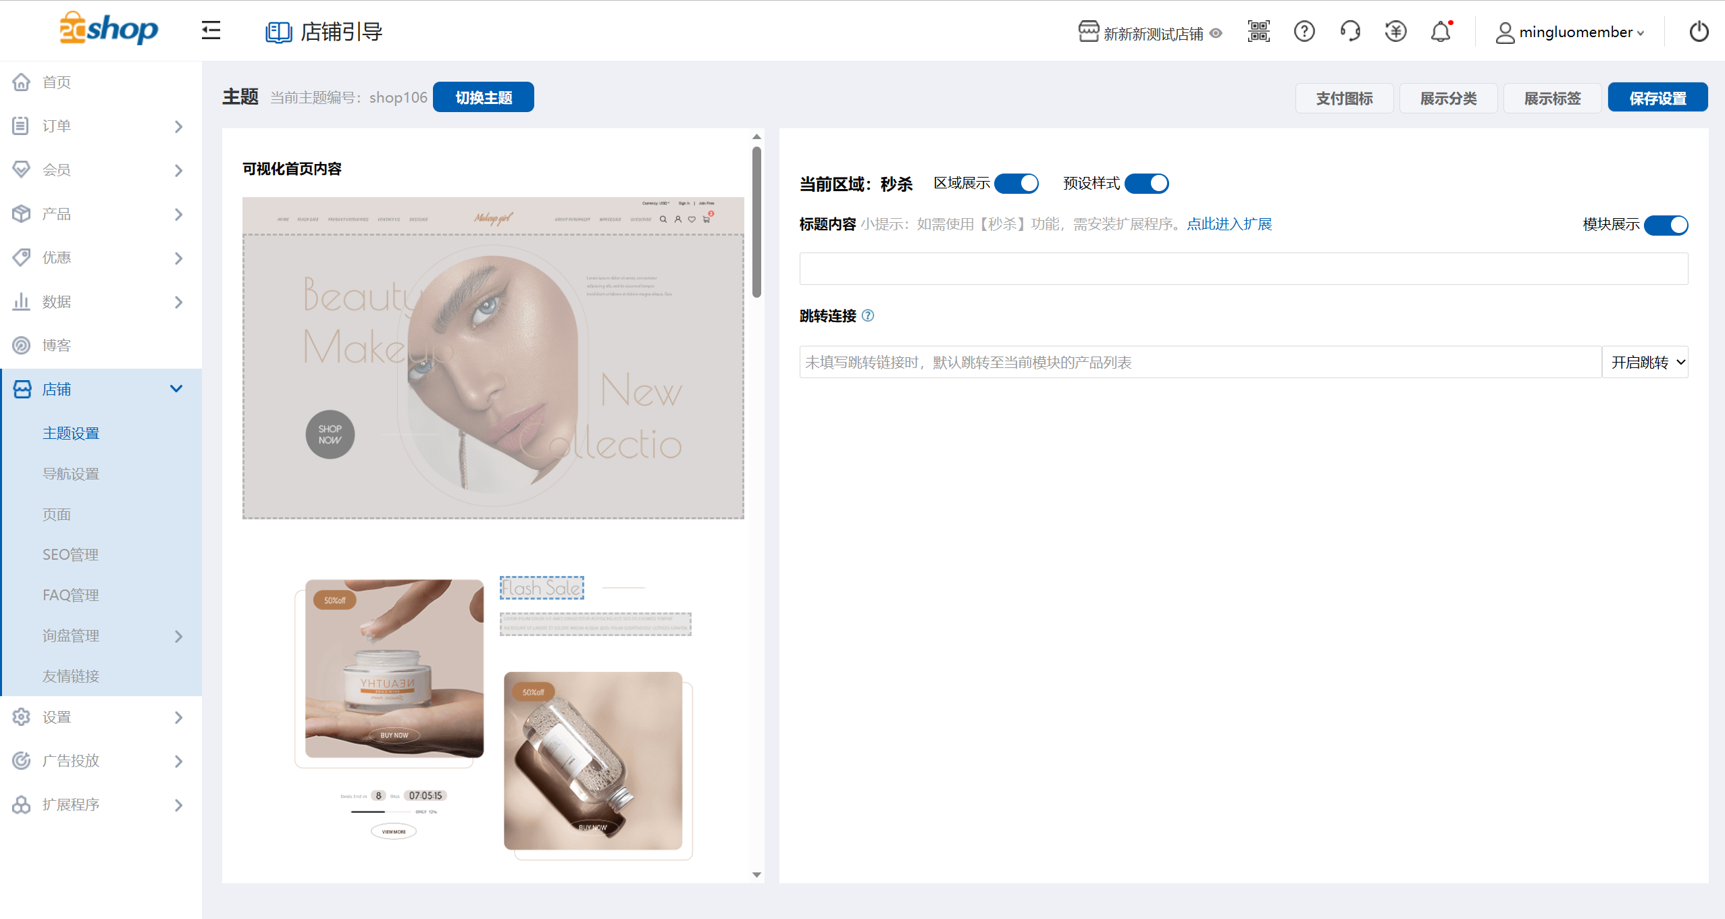Image resolution: width=1725 pixels, height=919 pixels.
Task: Follow the 点此进入扩展 link
Action: click(1229, 224)
